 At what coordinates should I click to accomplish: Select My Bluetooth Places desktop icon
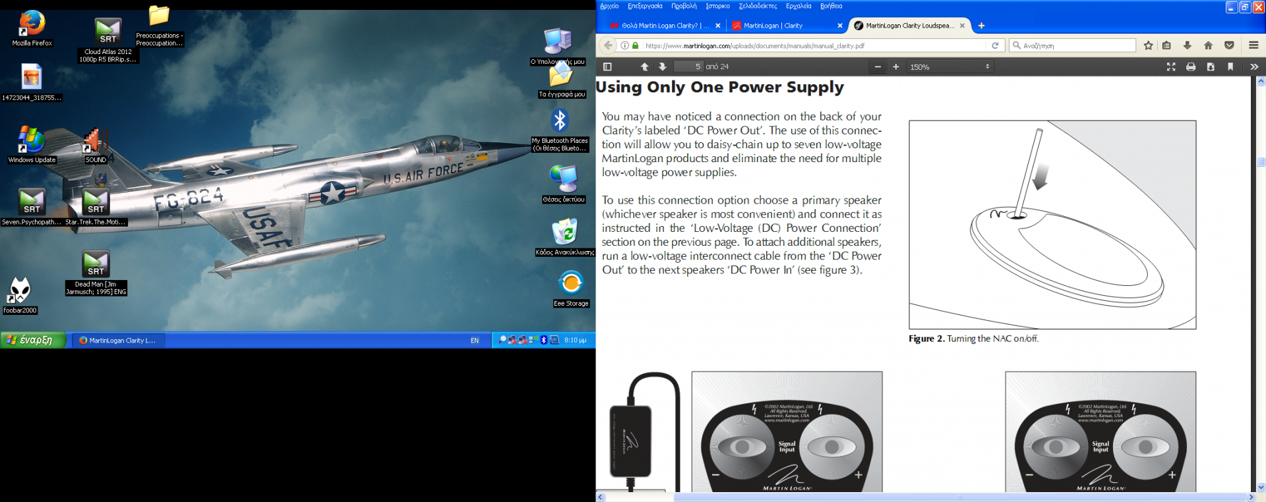(560, 130)
